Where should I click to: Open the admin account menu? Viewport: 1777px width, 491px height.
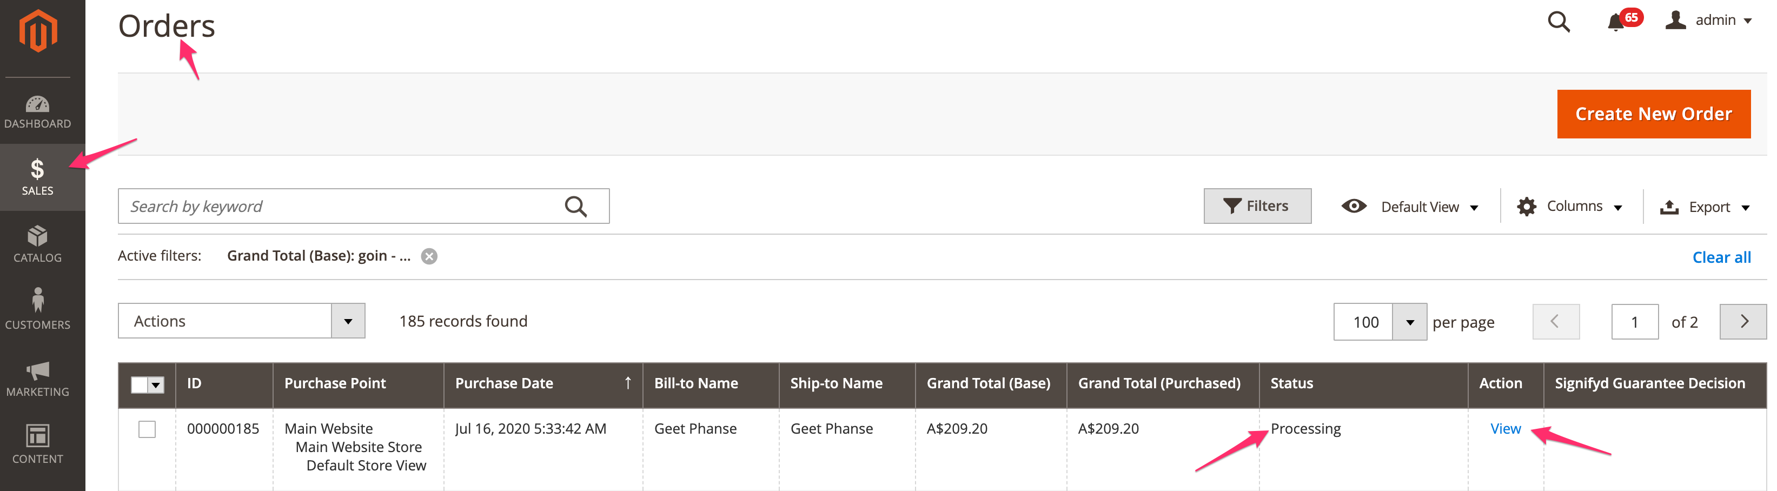[x=1709, y=21]
